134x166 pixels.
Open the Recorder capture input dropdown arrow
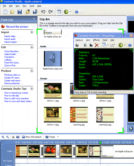[x=108, y=45]
